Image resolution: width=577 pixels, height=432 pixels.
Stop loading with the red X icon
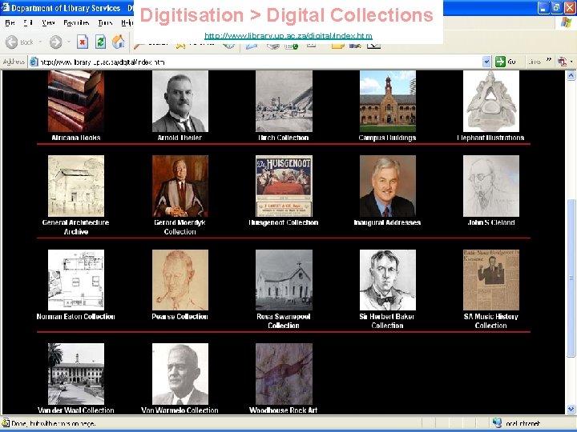(x=83, y=42)
